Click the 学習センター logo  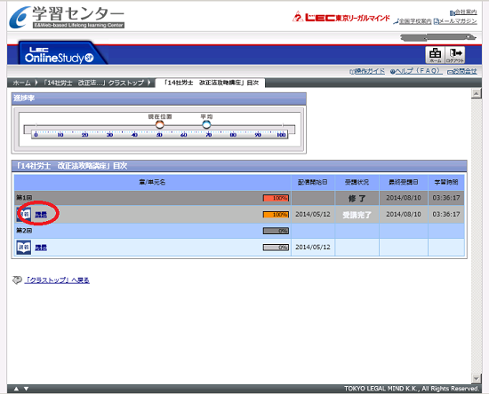tap(67, 18)
